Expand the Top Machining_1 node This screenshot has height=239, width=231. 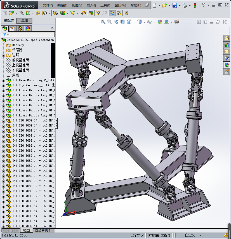tap(3, 86)
